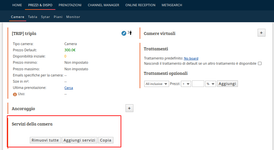Click the orange info icon beside Uso
This screenshot has width=274, height=150.
(15, 94)
